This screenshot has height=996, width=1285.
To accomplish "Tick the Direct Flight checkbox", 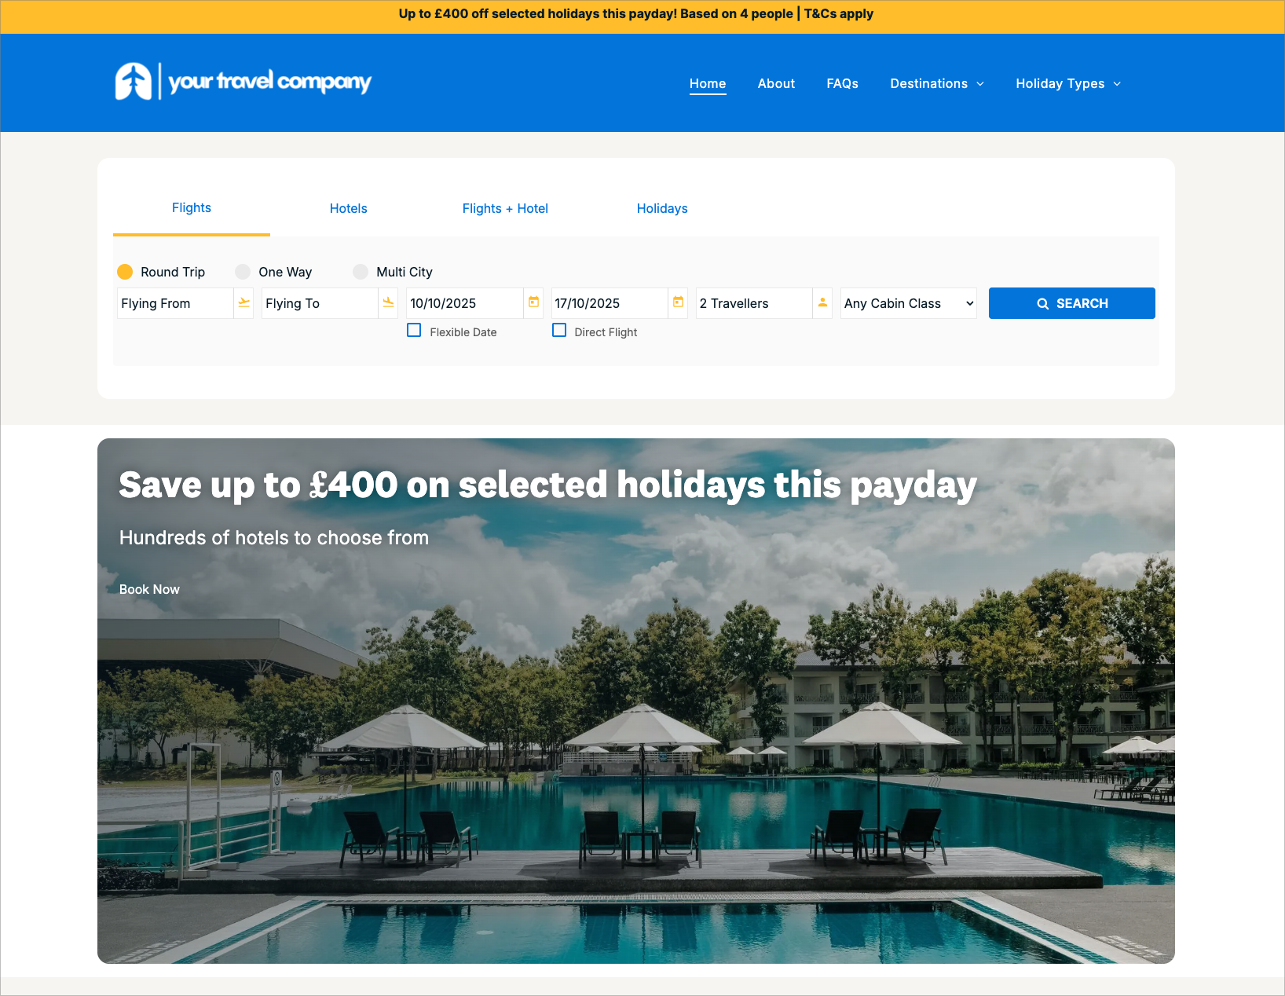I will [x=559, y=331].
